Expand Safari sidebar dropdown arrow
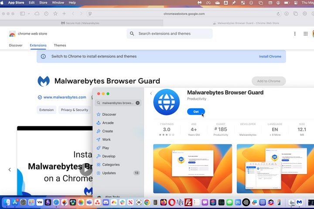The width and height of the screenshot is (314, 209). pyautogui.click(x=29, y=13)
